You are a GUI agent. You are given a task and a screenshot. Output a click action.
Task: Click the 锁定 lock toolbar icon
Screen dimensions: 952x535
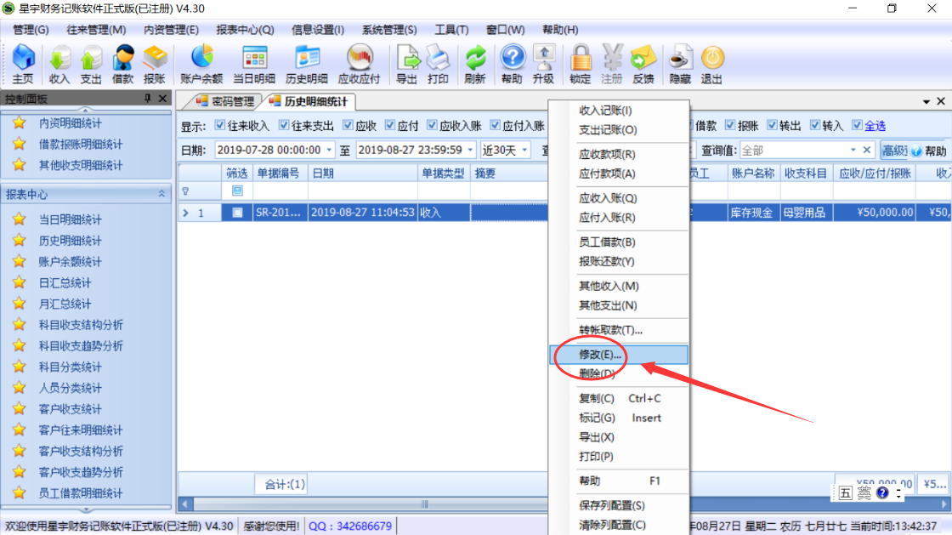[x=580, y=64]
